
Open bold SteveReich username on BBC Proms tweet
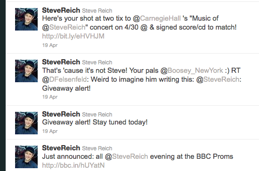[61, 148]
